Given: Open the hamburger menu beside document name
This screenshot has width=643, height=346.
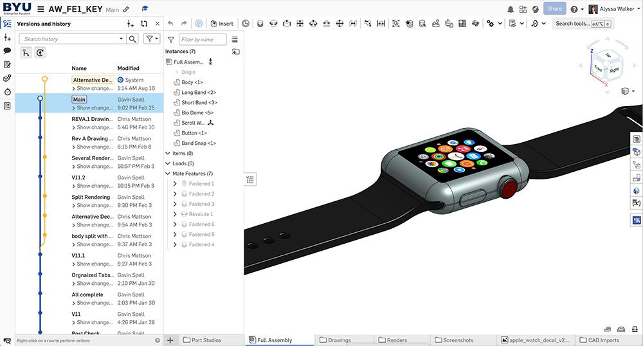Looking at the screenshot, I should pos(41,9).
